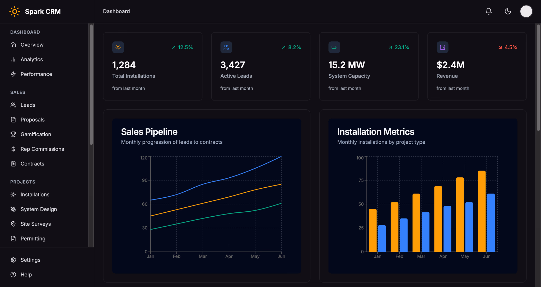
Task: Click Revenue wallet icon
Action: (x=442, y=47)
